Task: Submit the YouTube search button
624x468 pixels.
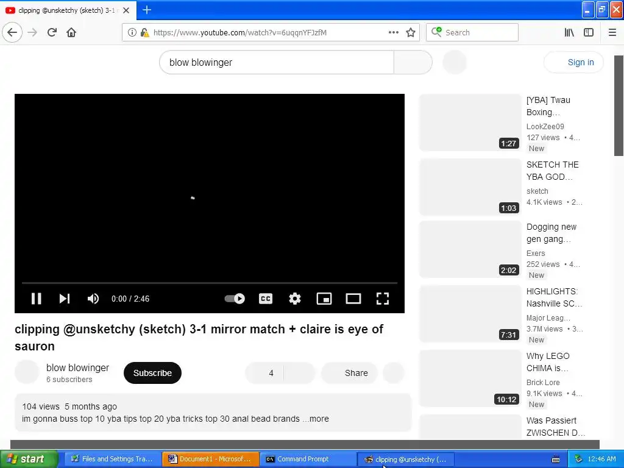Action: point(413,62)
